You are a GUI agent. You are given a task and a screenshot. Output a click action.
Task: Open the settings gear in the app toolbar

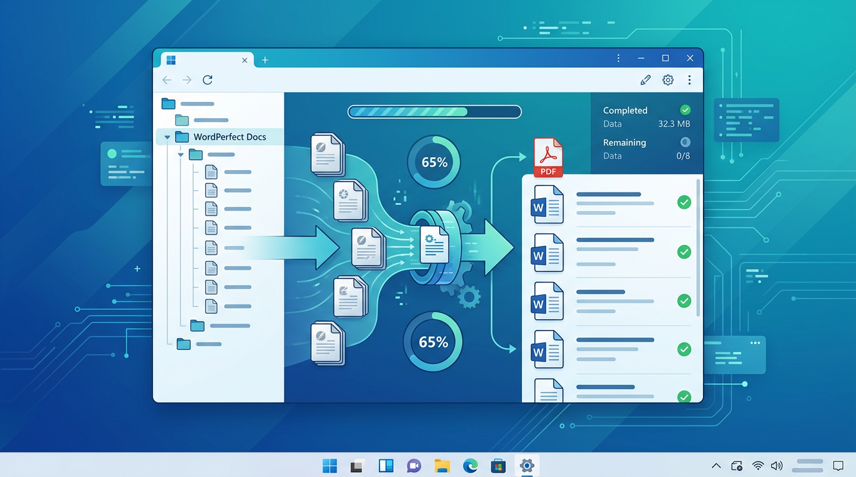668,79
